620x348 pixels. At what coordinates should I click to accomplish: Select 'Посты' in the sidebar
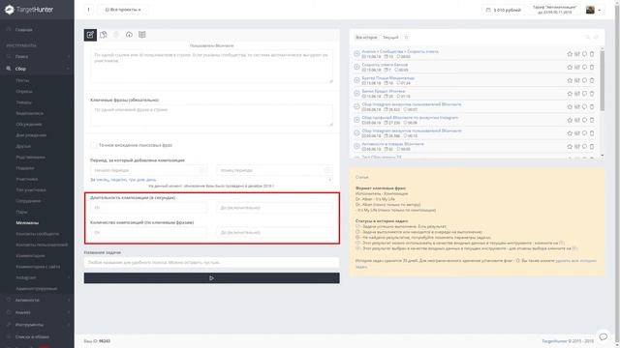coord(22,80)
